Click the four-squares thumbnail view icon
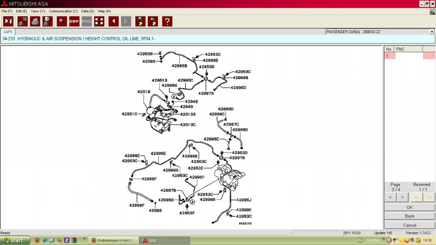The height and width of the screenshot is (245, 436). point(99,21)
